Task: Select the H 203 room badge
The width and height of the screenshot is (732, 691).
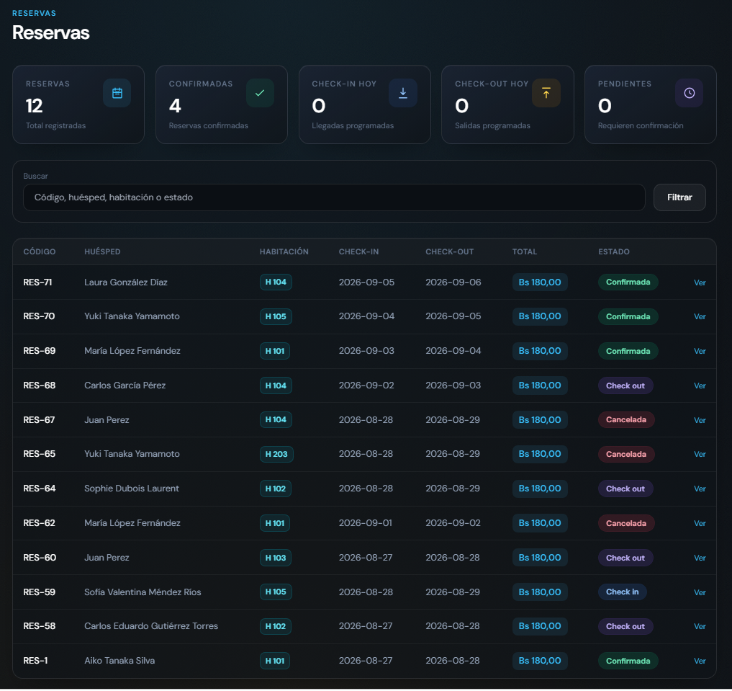Action: [276, 454]
